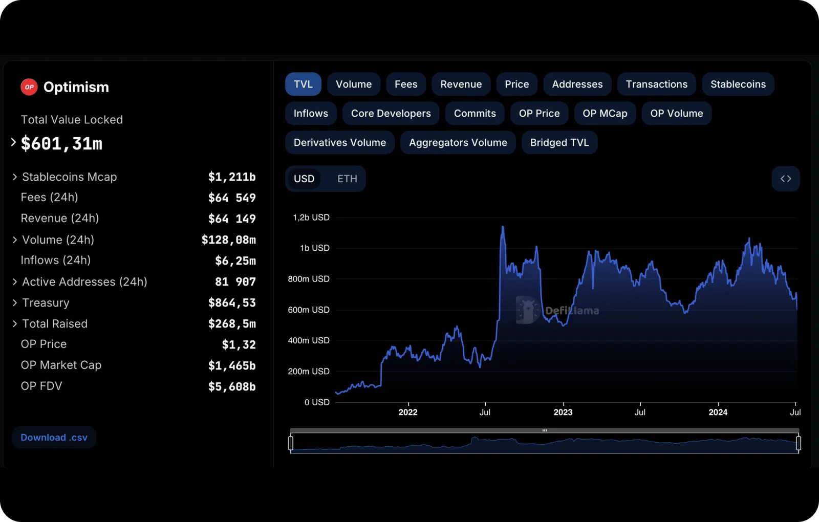Expand the Total Value Locked breakdown chevron
This screenshot has height=522, width=819.
click(13, 142)
